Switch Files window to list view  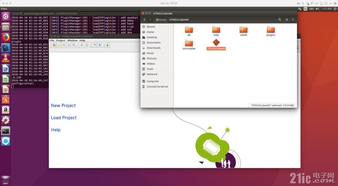point(287,20)
